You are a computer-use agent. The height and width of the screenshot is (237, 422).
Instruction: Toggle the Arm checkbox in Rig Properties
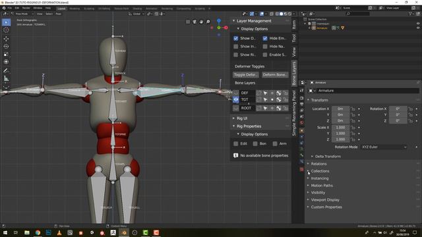pos(275,144)
